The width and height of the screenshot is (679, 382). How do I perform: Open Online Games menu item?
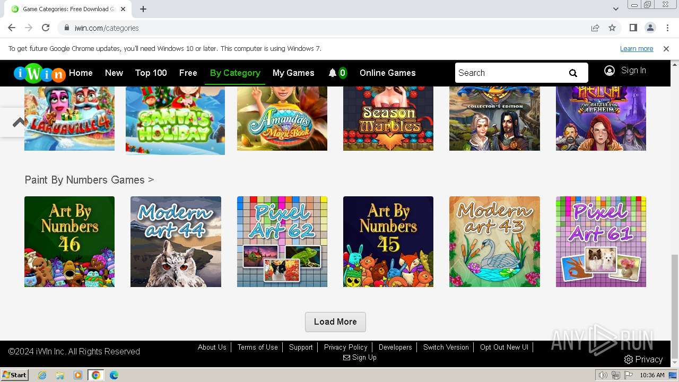(388, 73)
